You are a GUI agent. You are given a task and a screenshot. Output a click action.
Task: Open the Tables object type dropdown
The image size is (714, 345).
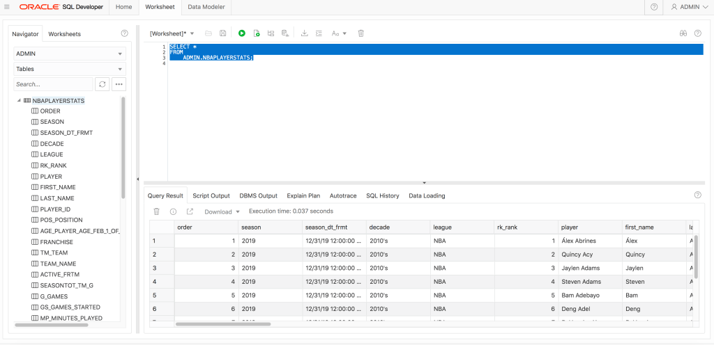pos(70,69)
